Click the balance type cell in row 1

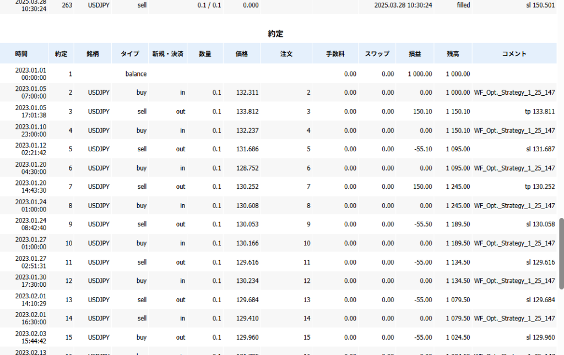(136, 74)
